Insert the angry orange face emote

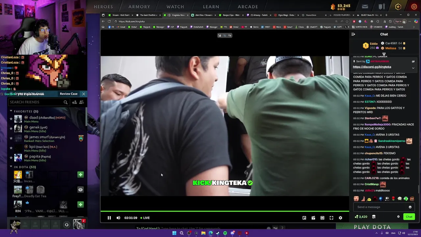412,198
